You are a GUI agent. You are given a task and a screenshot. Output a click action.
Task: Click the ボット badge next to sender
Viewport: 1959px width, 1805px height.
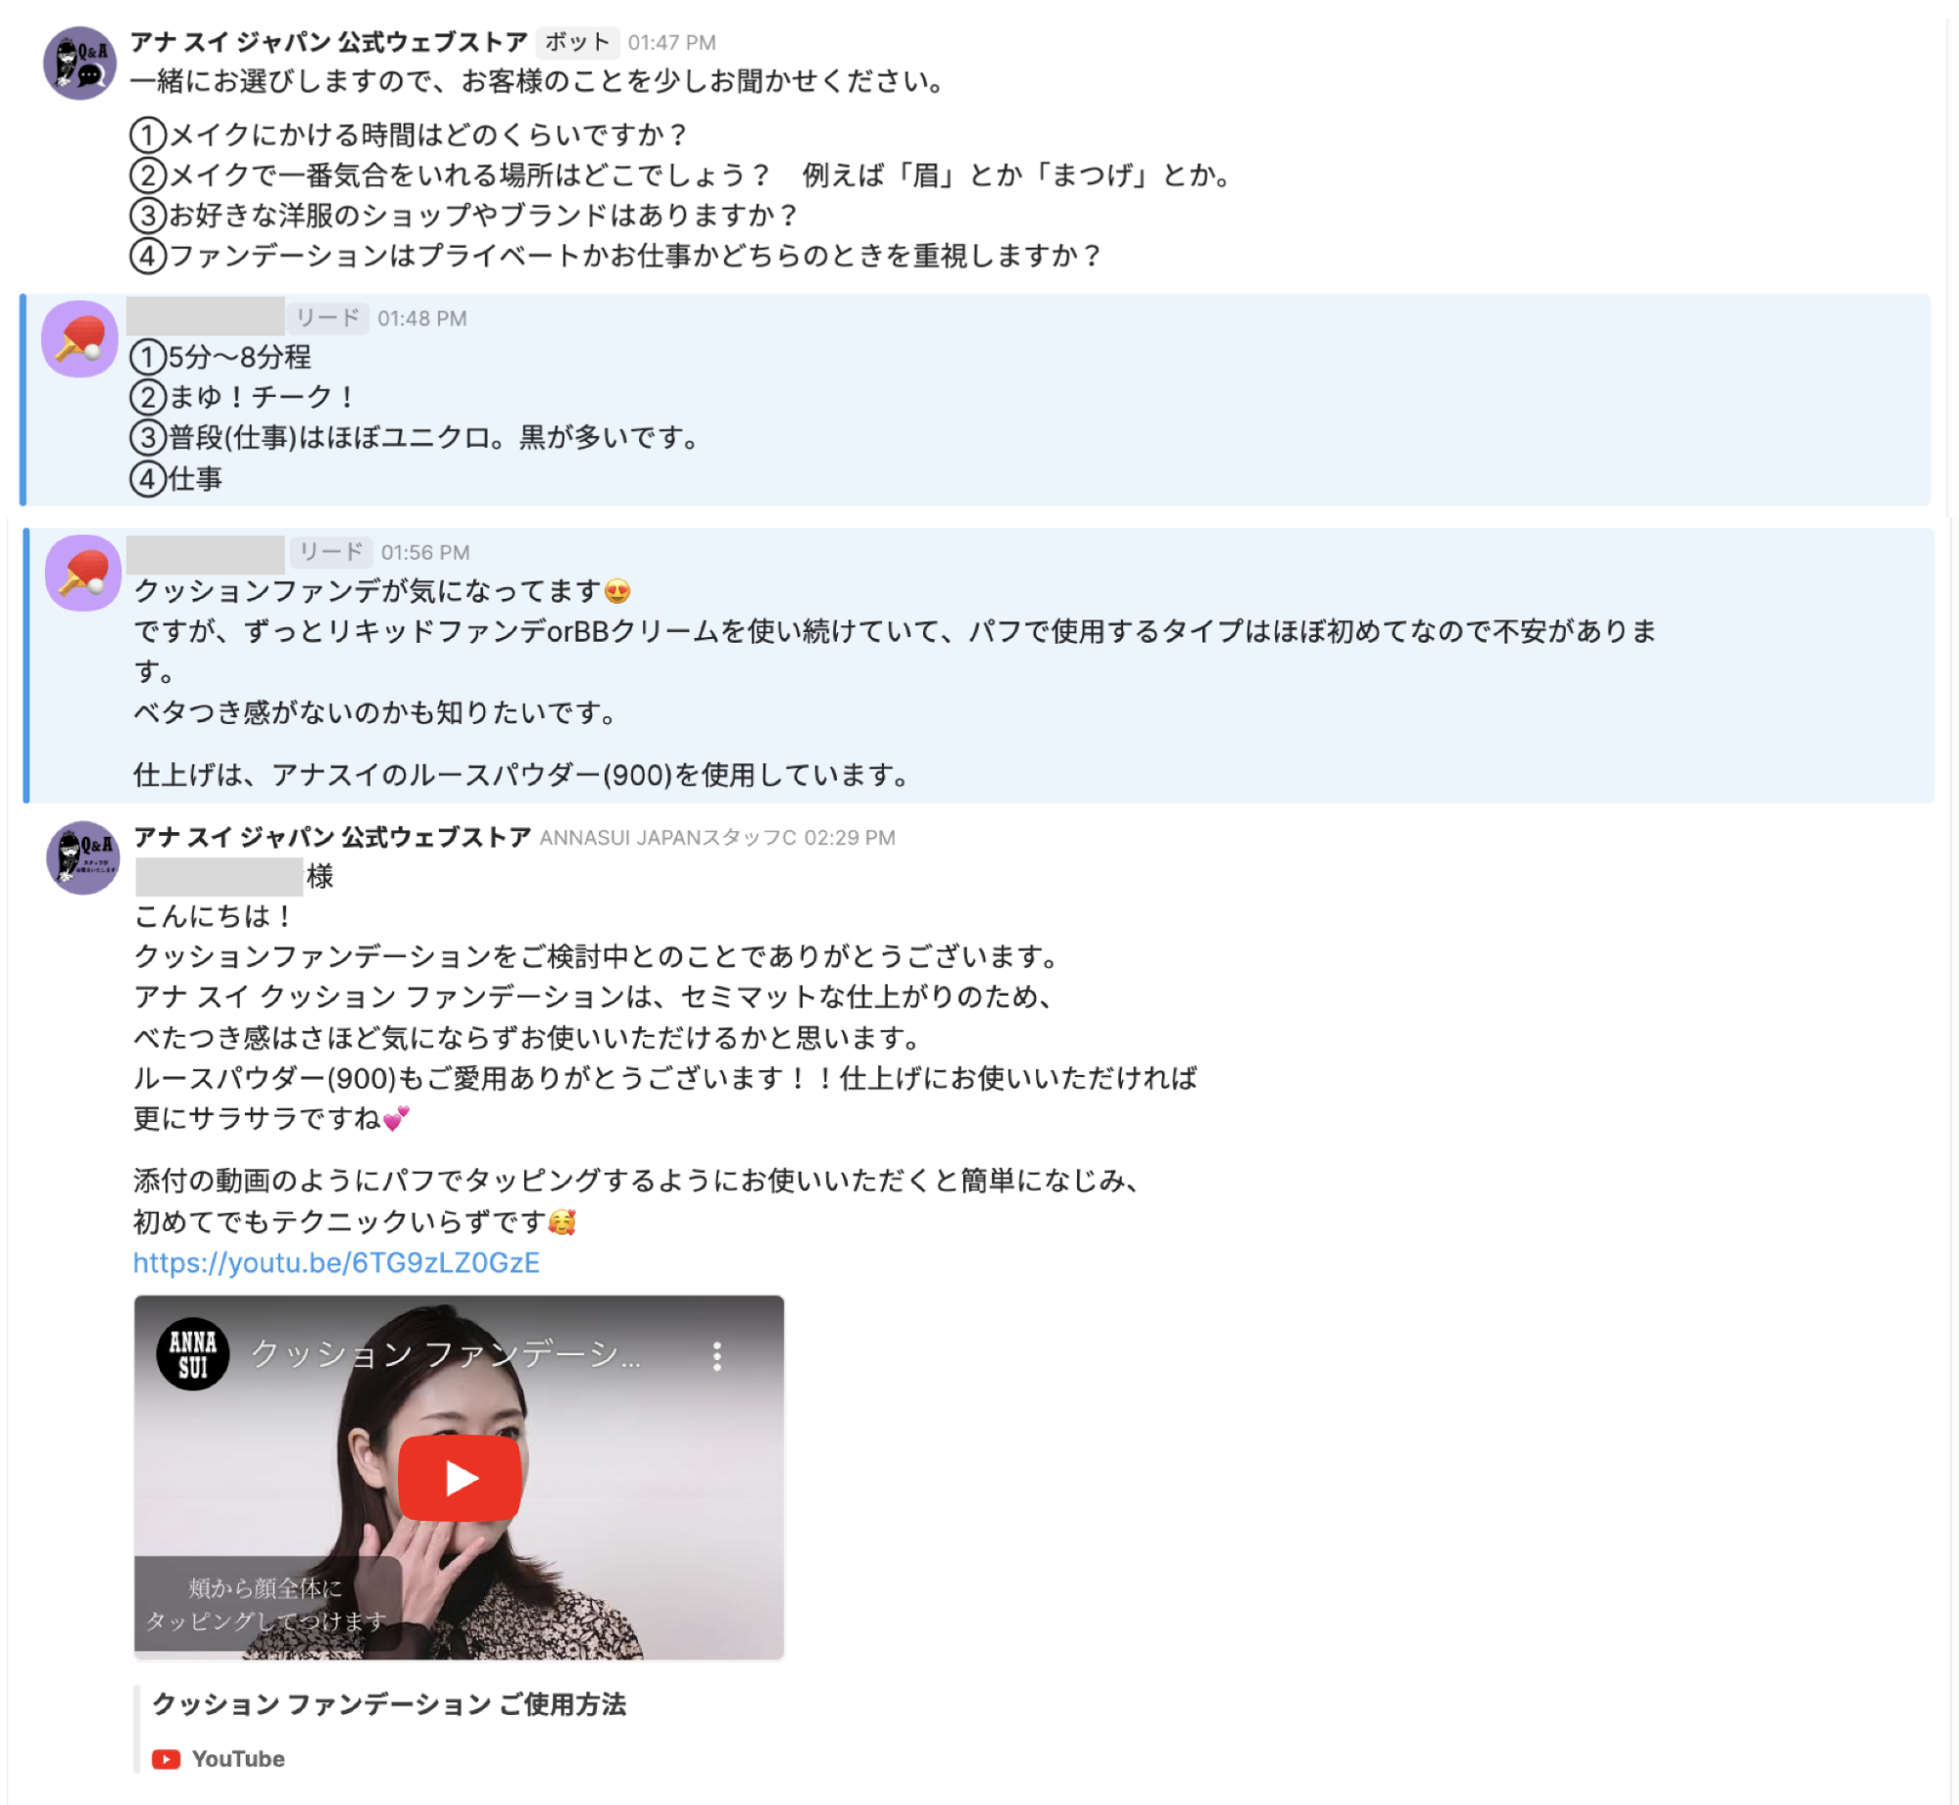click(x=577, y=42)
